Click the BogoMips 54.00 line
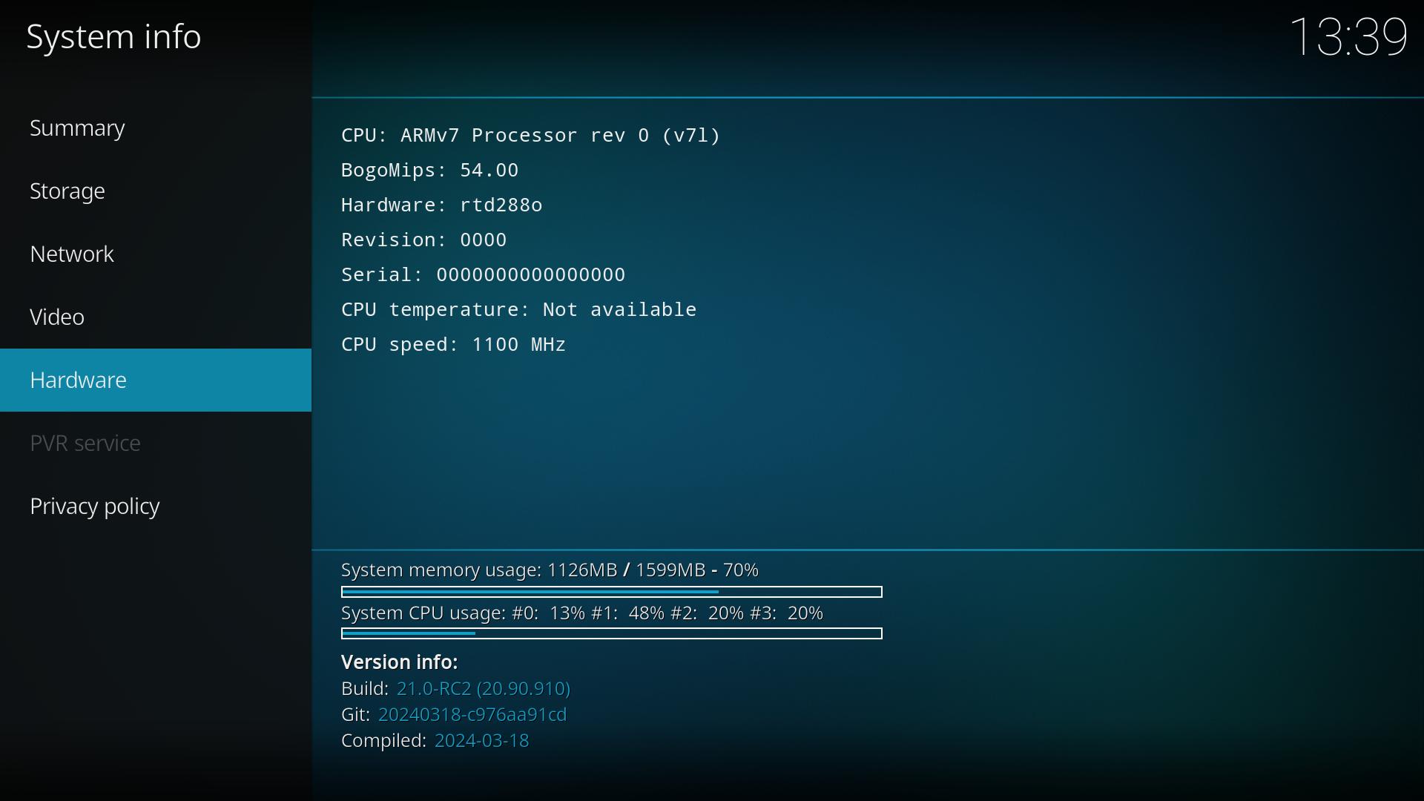 (429, 171)
